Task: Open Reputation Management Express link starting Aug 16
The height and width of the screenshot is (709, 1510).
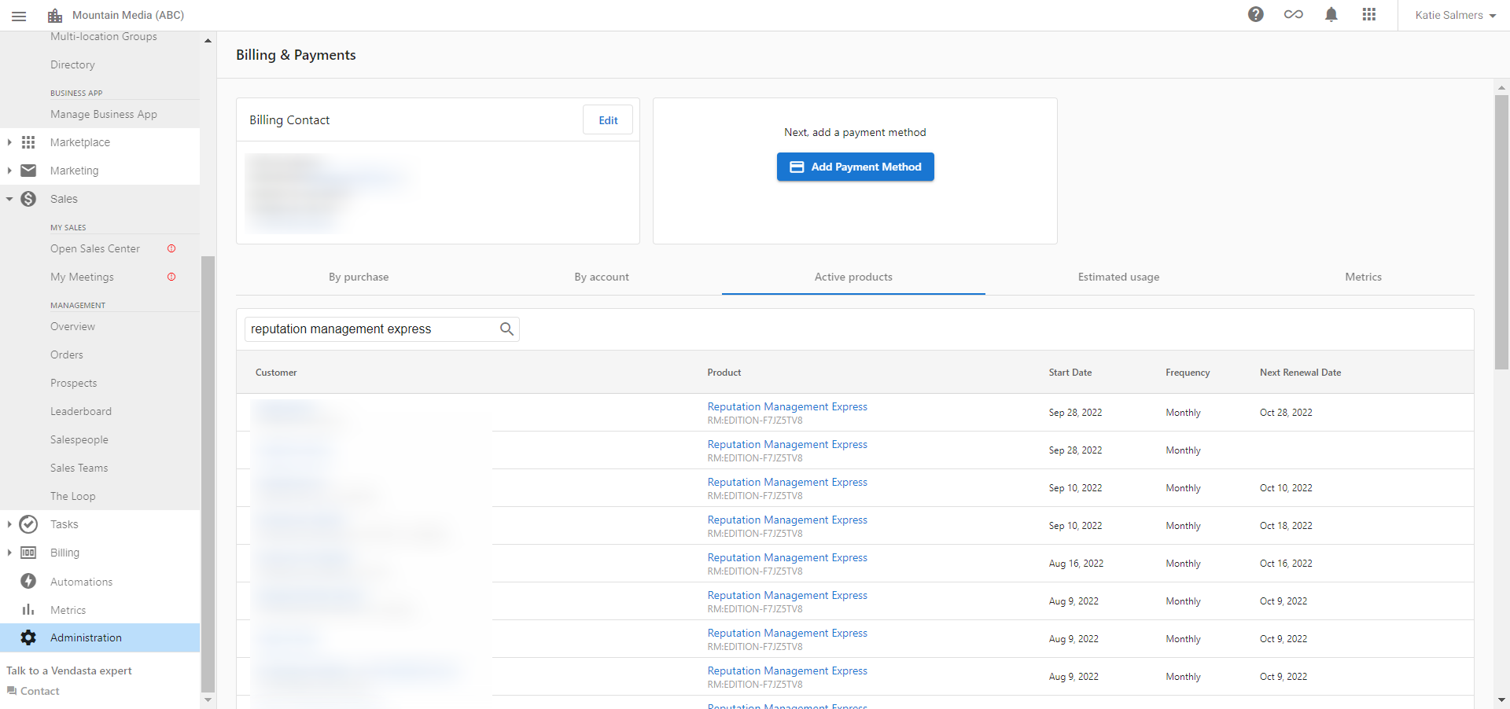Action: [x=787, y=557]
